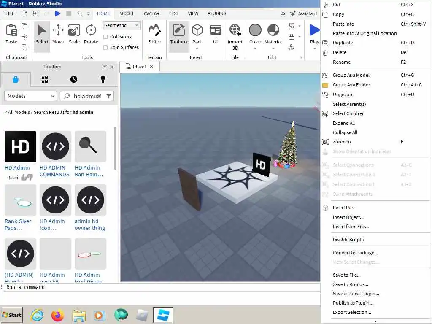The image size is (432, 324).
Task: Open Toolbox Creations lightbulb tab
Action: [103, 79]
